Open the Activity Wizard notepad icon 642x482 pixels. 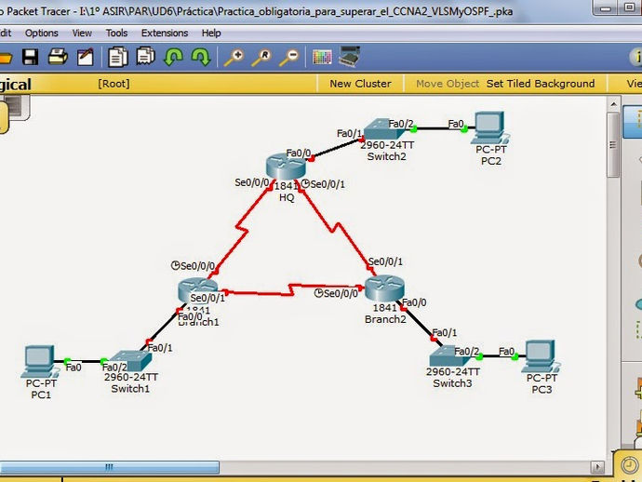(86, 57)
